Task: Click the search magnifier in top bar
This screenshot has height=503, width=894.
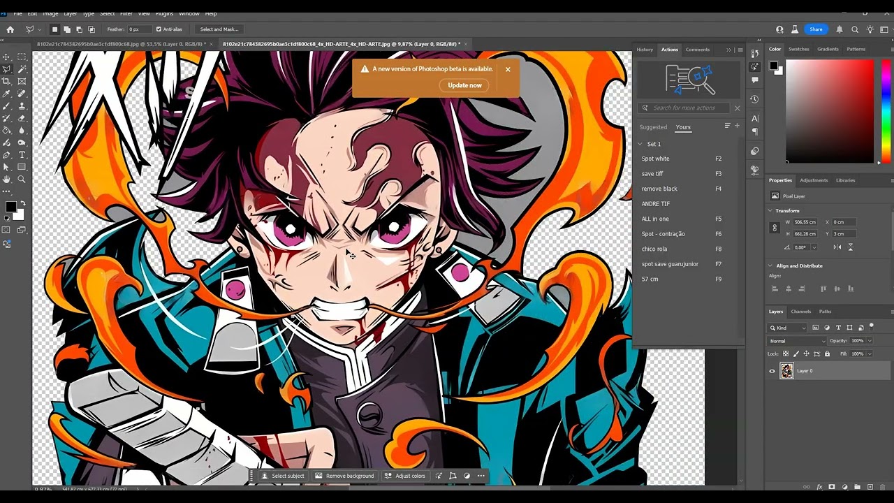Action: pyautogui.click(x=855, y=29)
